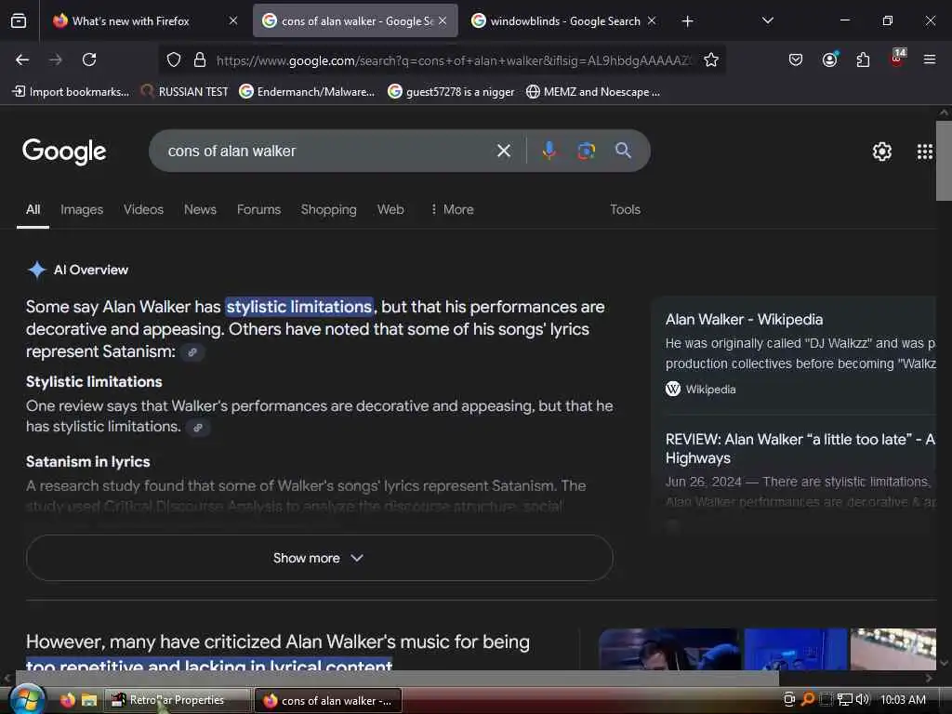Search by image with Lens
This screenshot has width=952, height=714.
[x=586, y=151]
